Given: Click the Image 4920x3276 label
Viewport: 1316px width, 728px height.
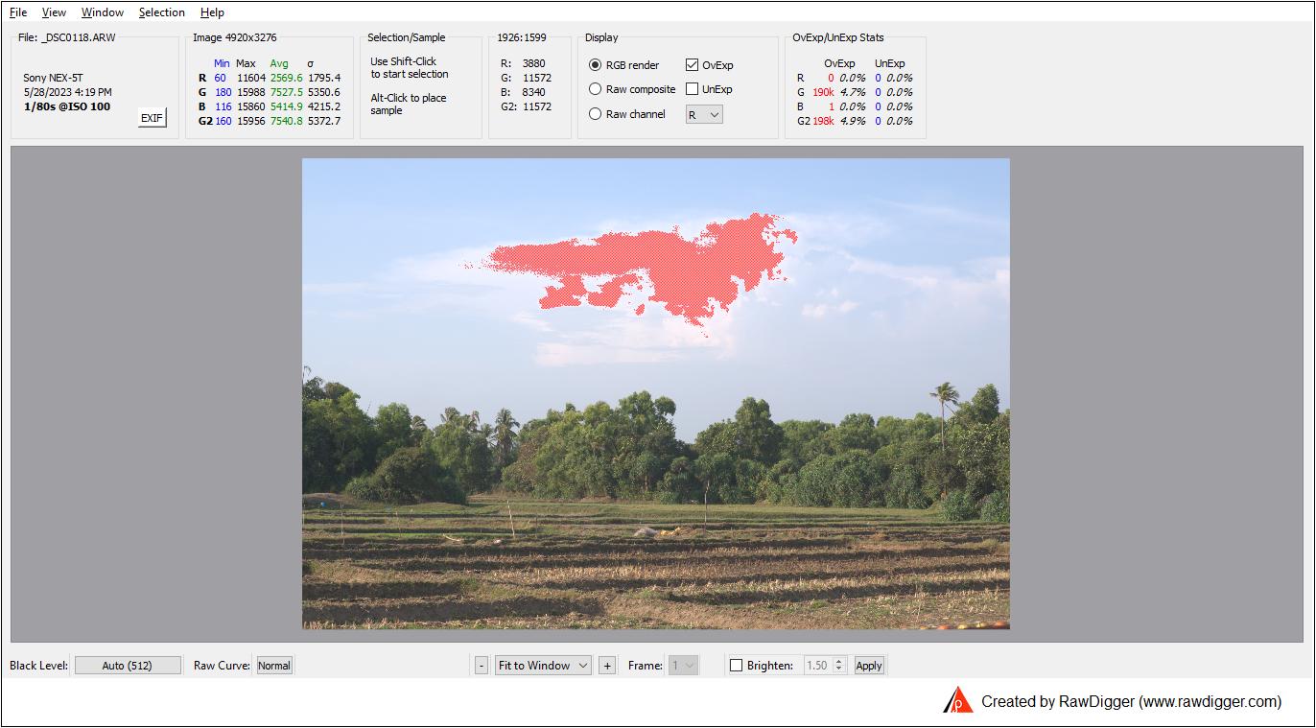Looking at the screenshot, I should click(235, 38).
